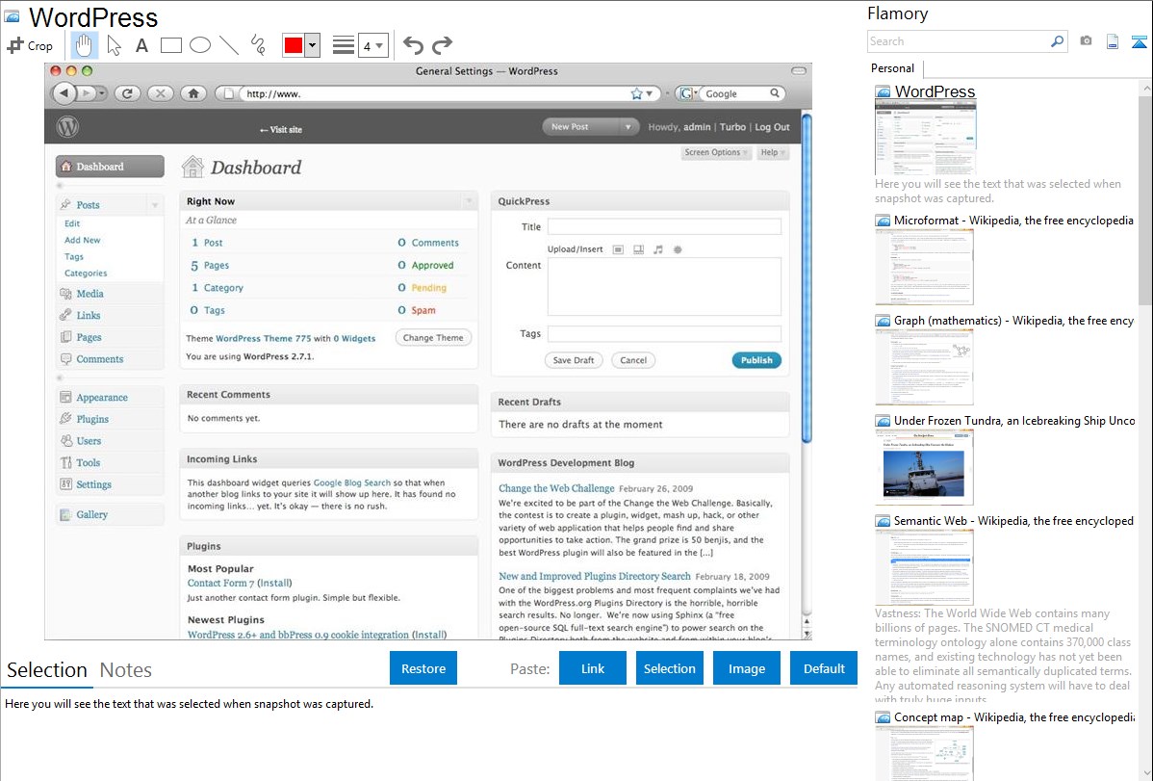Click the new document icon in Flamory
Viewport: 1153px width, 781px height.
click(1113, 41)
